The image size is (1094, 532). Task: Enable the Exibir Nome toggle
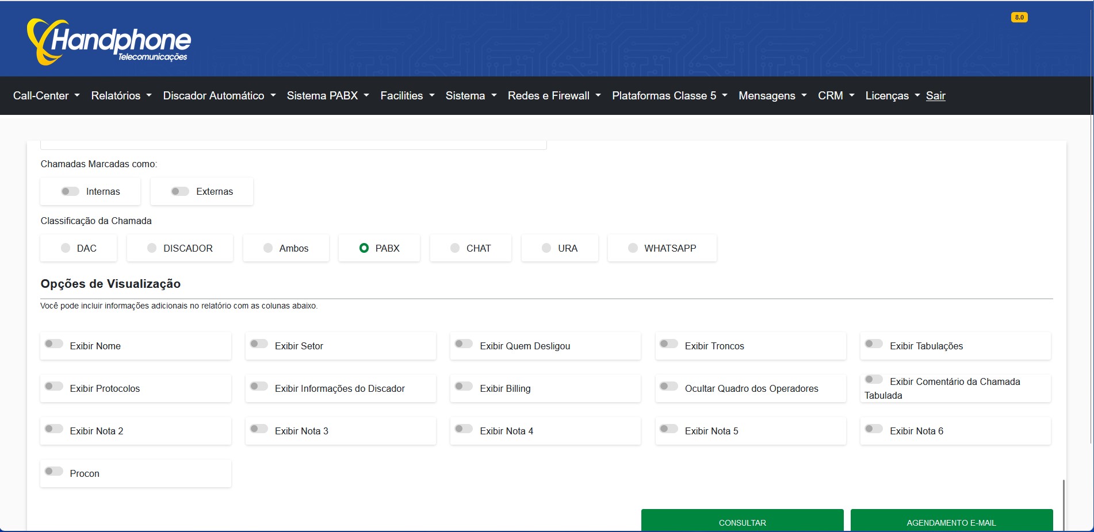click(54, 344)
